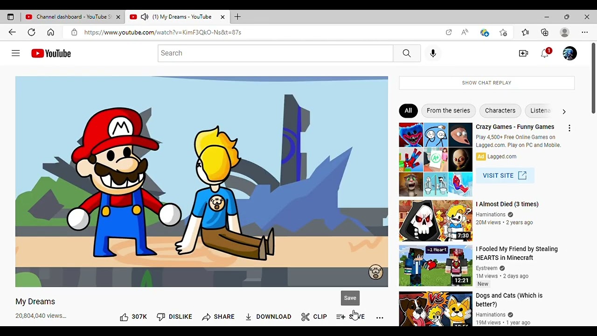
Task: Click the video player to pause
Action: (x=201, y=182)
